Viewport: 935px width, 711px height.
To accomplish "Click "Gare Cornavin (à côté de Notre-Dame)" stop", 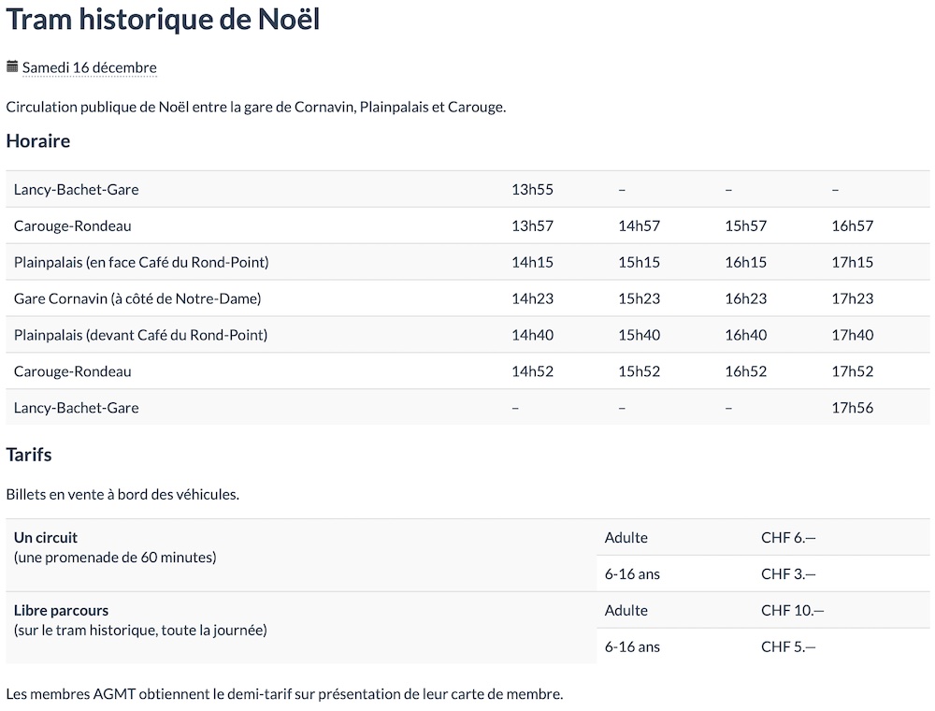I will tap(137, 298).
